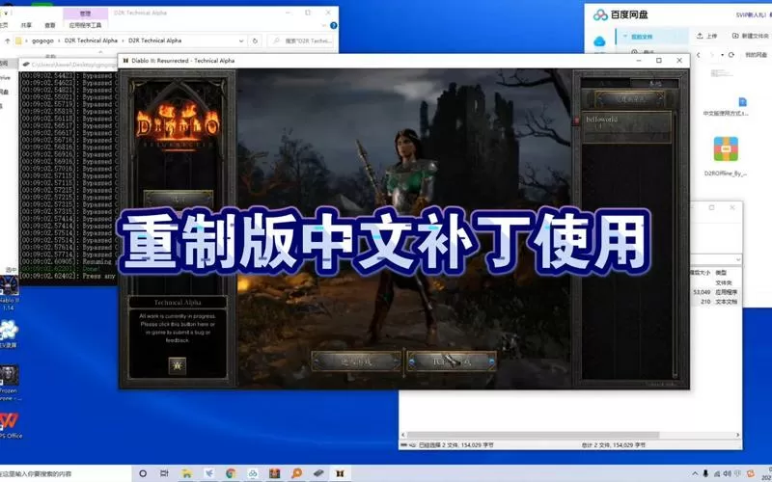Click the SVIP新人礼 link in Baidu Netdisk
The height and width of the screenshot is (482, 772).
(751, 15)
